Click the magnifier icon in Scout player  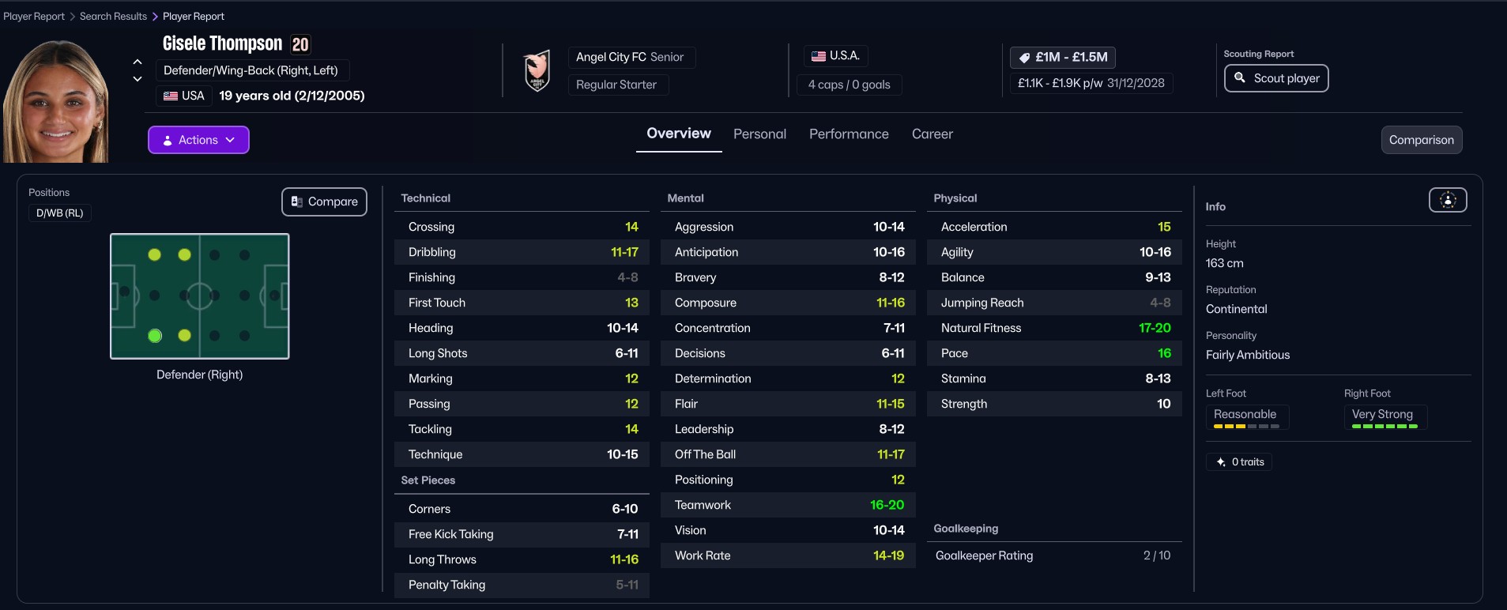pos(1240,78)
